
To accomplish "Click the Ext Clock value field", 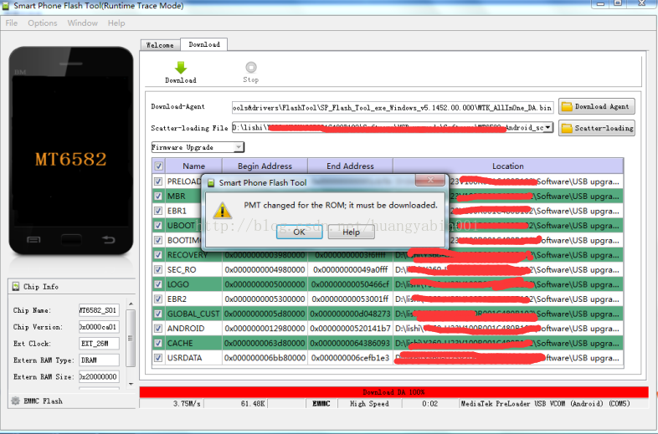I will (99, 344).
